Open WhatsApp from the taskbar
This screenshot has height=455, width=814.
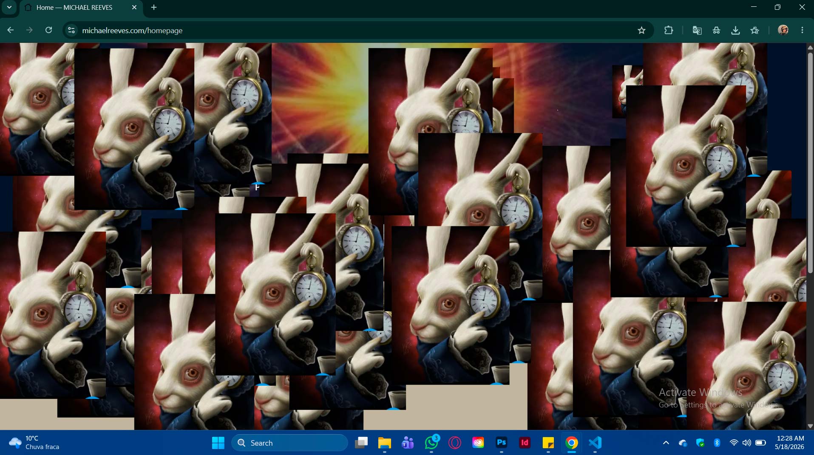431,443
